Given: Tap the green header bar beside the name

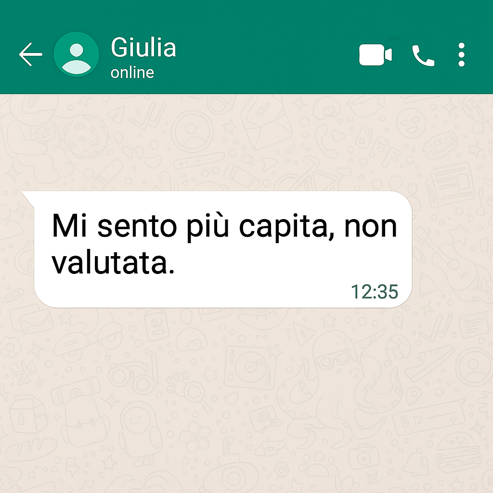Looking at the screenshot, I should click(x=267, y=53).
